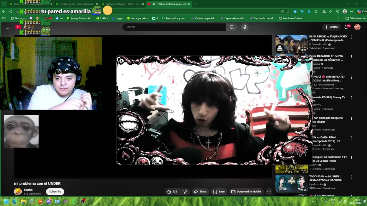367x206 pixels.
Task: Select the mi problema con el UNDER tab
Action: coord(169,4)
